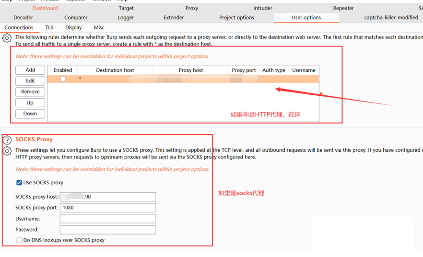Move rule with the Down button
The width and height of the screenshot is (423, 257).
(x=30, y=113)
